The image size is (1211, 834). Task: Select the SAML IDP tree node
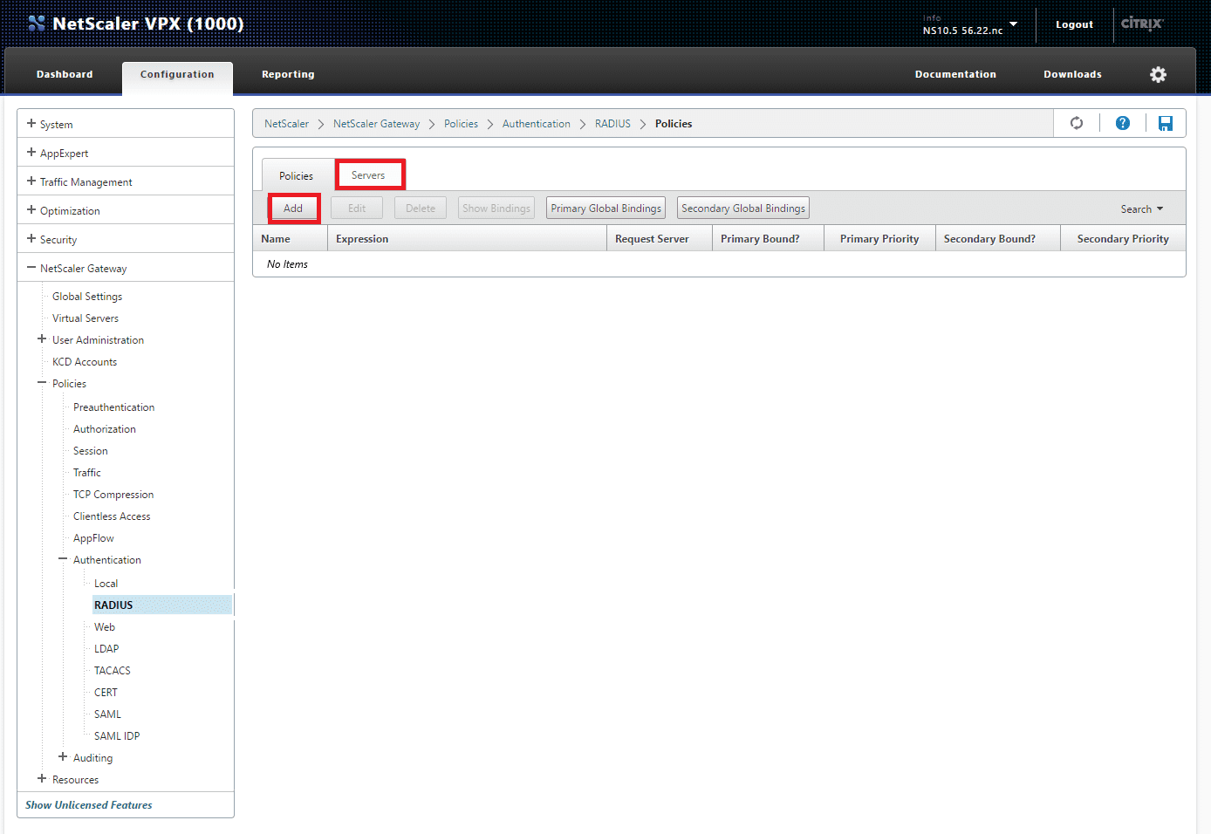(116, 735)
